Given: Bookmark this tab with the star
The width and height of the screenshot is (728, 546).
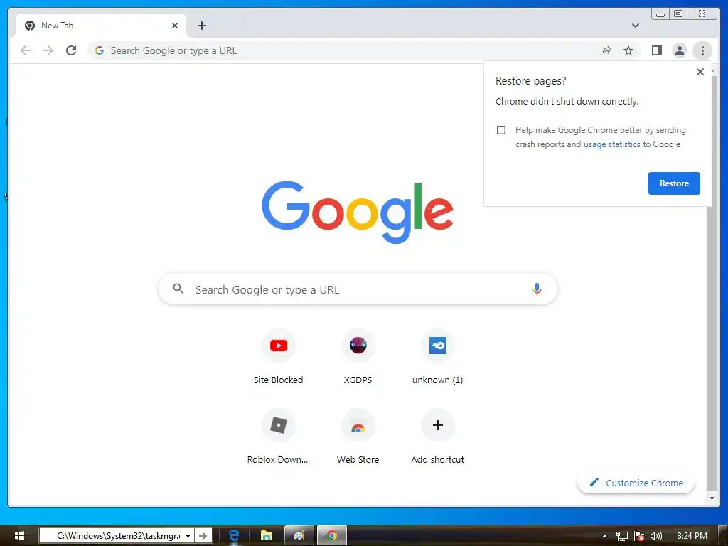Looking at the screenshot, I should [x=628, y=50].
